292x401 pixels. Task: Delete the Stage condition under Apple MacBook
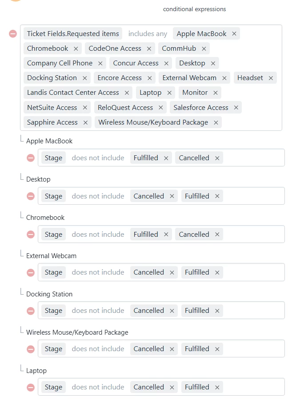(31, 158)
